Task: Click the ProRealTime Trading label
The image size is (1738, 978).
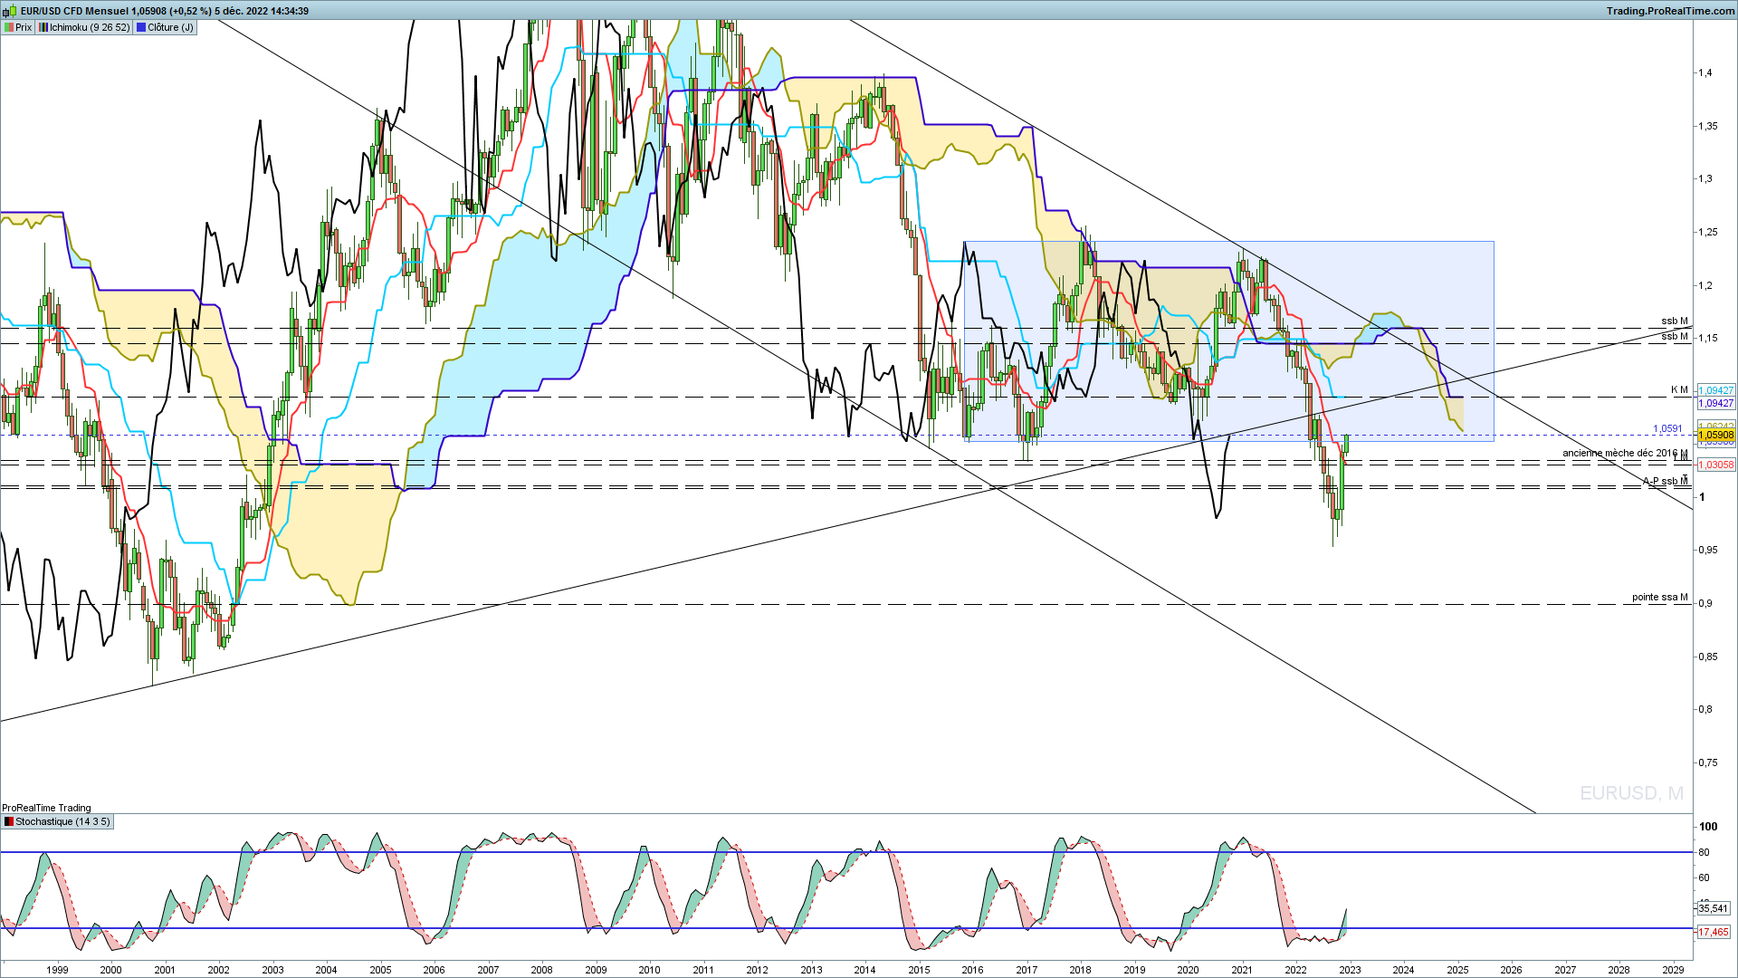Action: [46, 808]
